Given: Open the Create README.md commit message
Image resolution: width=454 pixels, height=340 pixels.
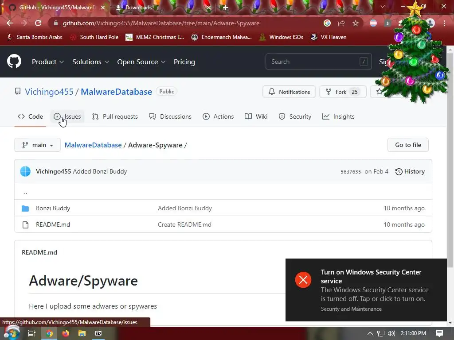Looking at the screenshot, I should 184,224.
